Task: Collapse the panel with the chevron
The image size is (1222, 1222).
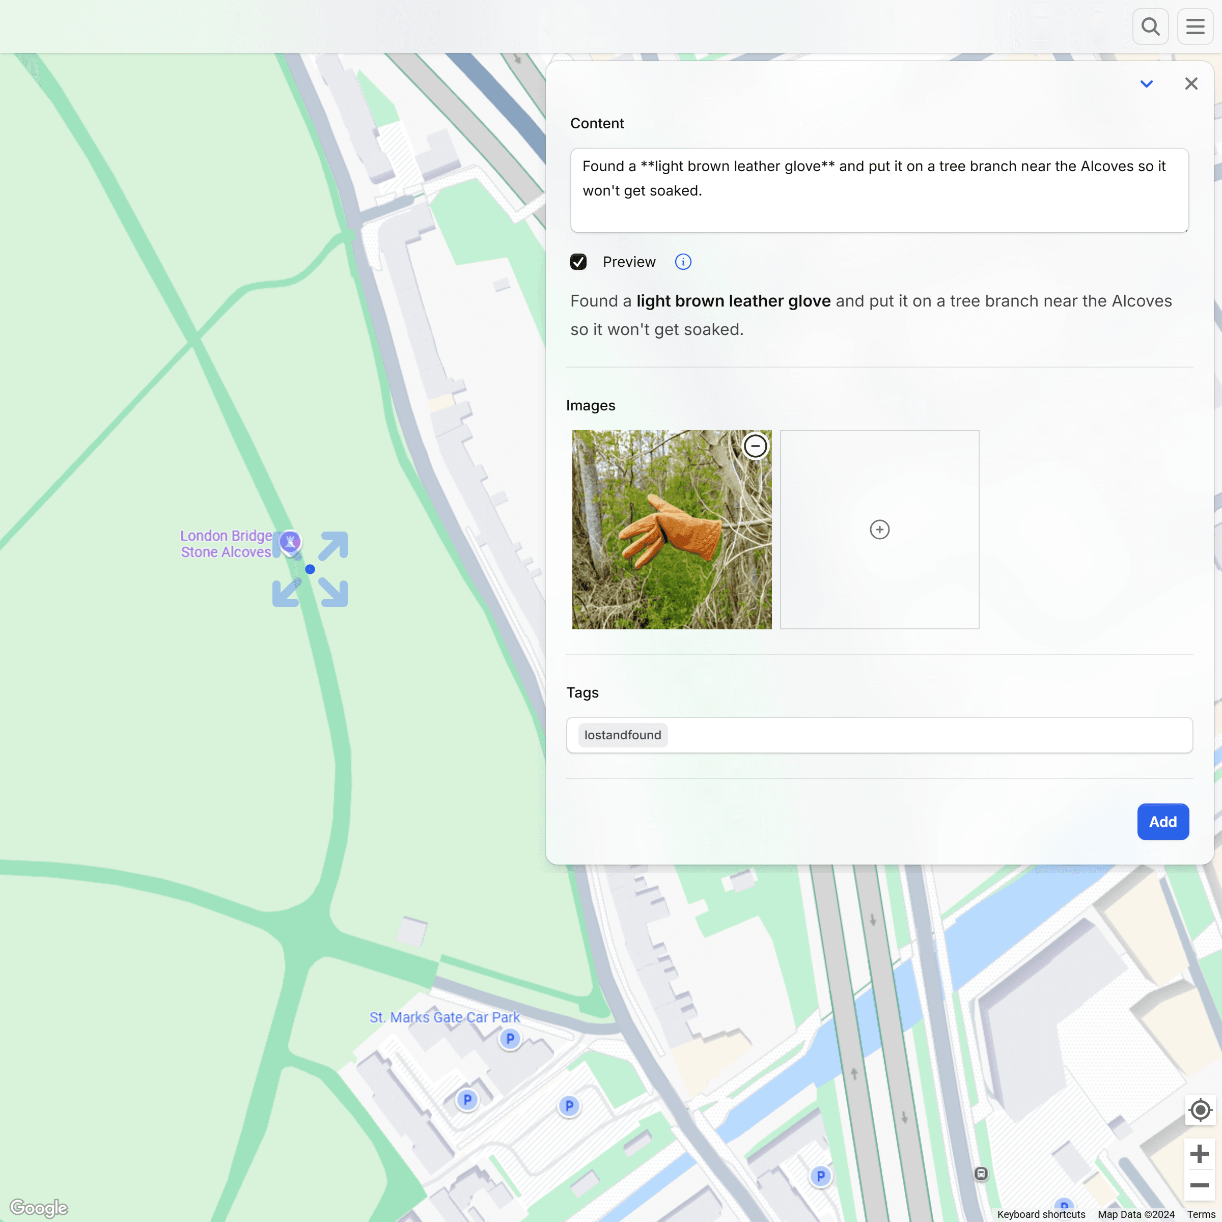Action: tap(1146, 84)
